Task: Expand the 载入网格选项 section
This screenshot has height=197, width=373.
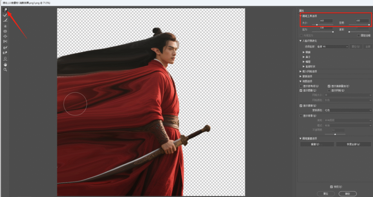Action: click(301, 72)
